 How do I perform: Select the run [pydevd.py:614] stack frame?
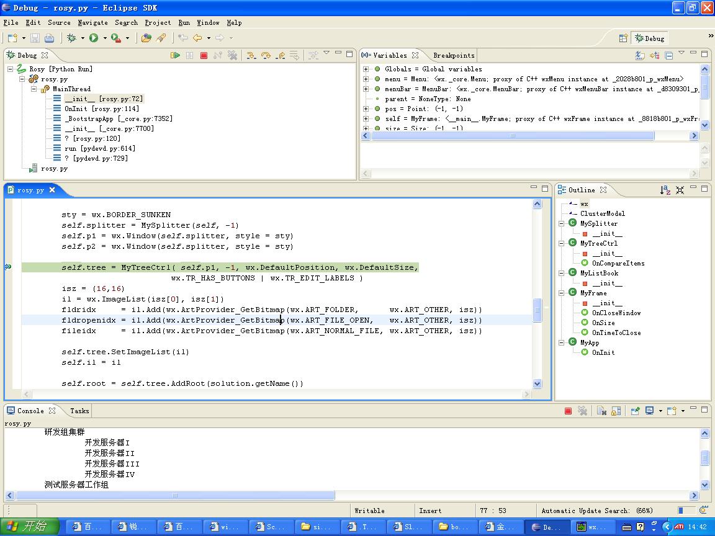click(x=99, y=149)
